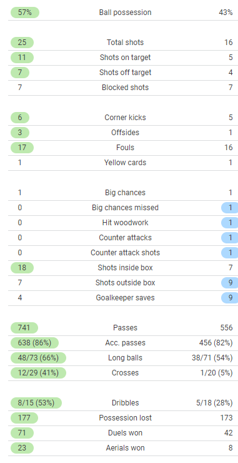
Task: Click the 57% ball possession badge
Action: tap(25, 13)
